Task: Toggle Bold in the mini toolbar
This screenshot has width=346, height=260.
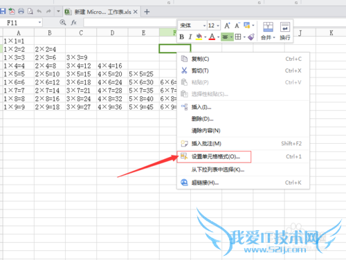Action: pyautogui.click(x=181, y=37)
